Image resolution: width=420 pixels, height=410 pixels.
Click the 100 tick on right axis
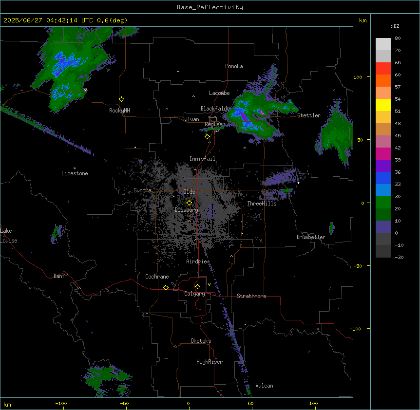[358, 77]
